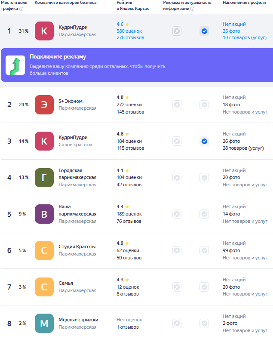Click the grey verification mark in the 5+ Эконом row

[204, 105]
